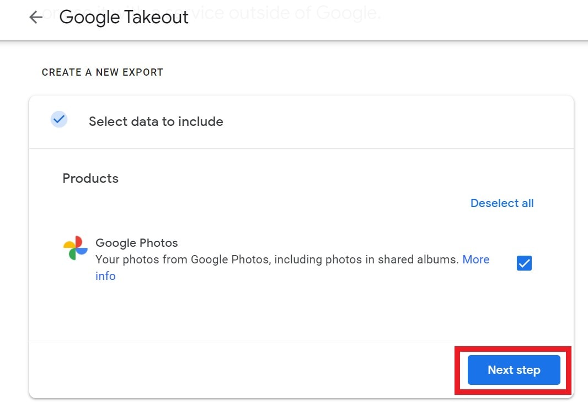Select the Google Photos pinwheel icon
This screenshot has height=402, width=588.
(x=76, y=246)
